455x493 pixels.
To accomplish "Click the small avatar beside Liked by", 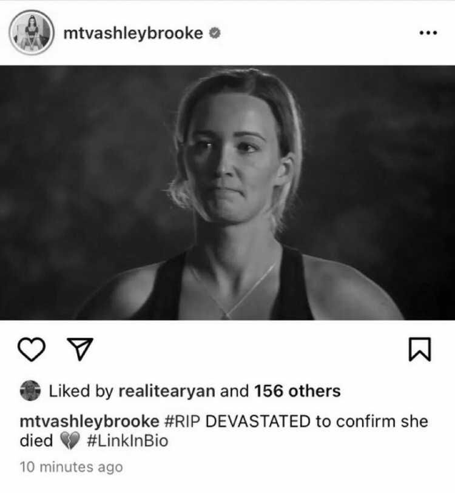I will [x=30, y=391].
